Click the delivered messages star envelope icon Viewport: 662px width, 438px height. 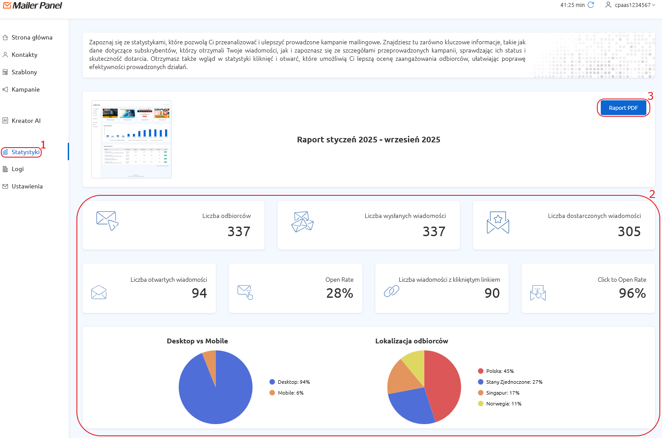point(498,222)
